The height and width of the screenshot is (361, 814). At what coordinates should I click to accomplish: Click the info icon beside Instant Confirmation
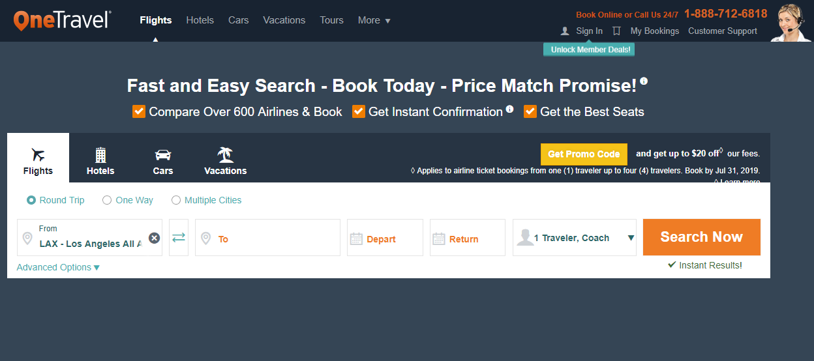click(x=509, y=109)
